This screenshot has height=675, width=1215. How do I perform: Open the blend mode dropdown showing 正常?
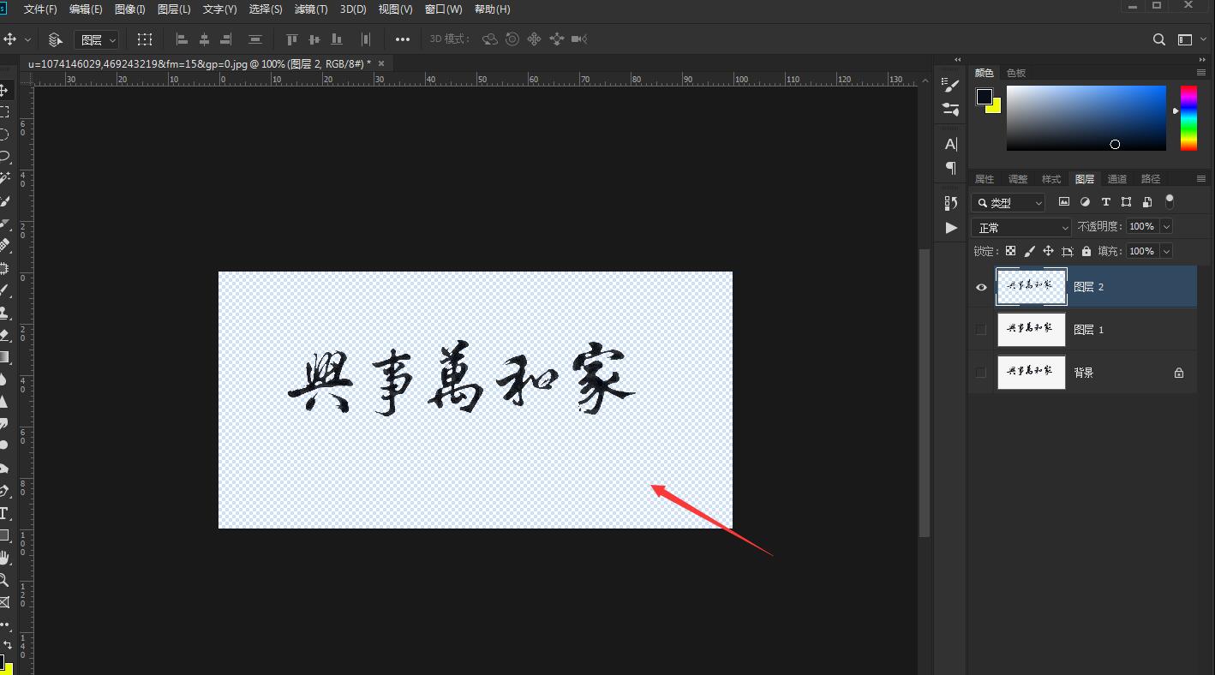pos(1020,226)
